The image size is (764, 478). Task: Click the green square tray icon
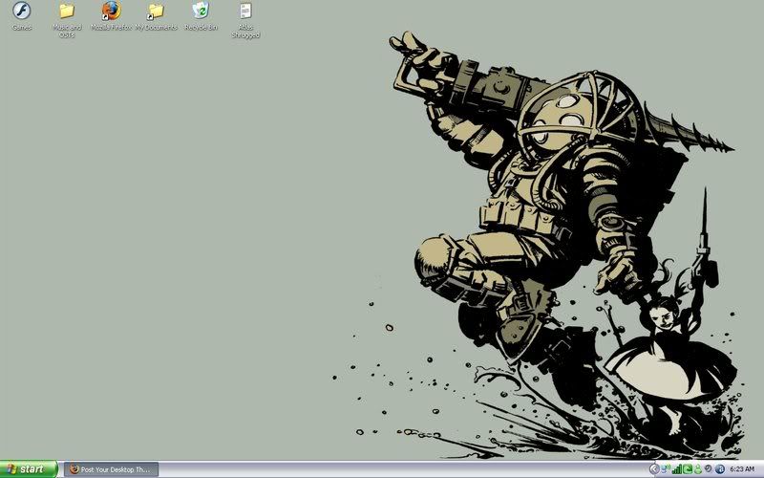pyautogui.click(x=688, y=469)
